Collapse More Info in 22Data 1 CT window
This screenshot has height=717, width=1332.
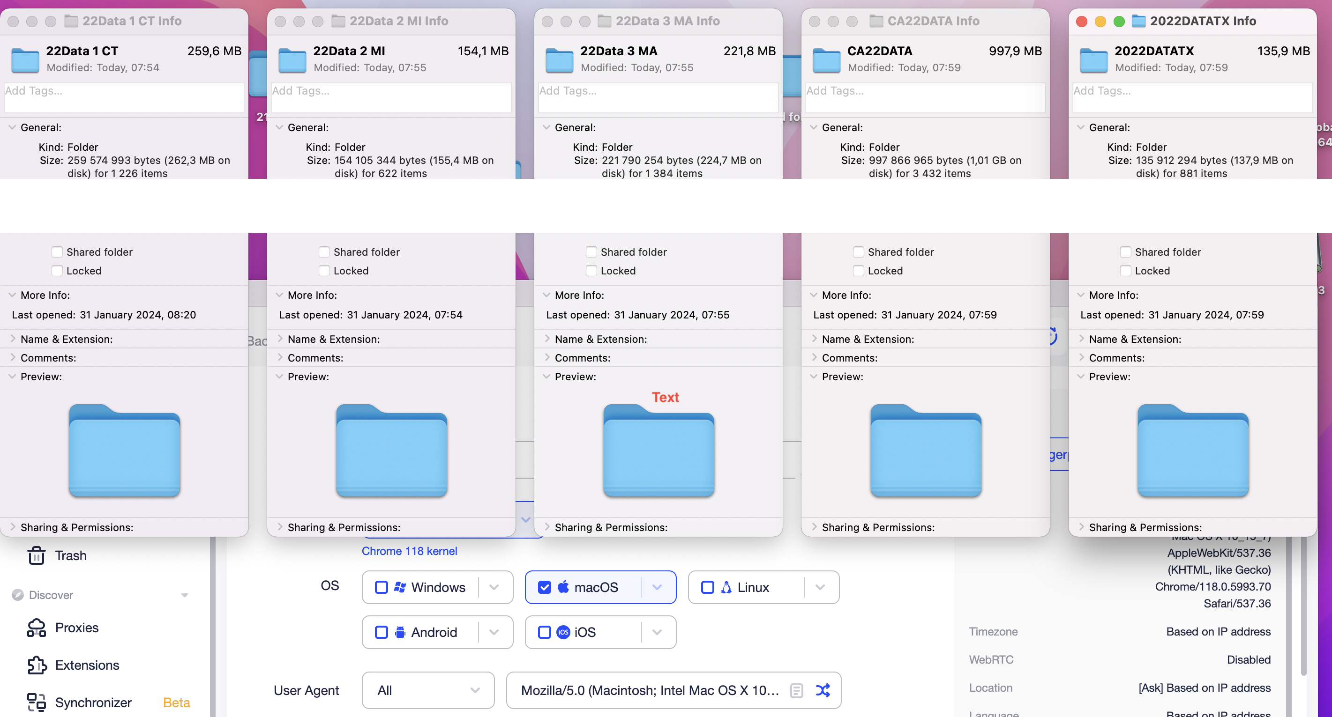(x=12, y=295)
